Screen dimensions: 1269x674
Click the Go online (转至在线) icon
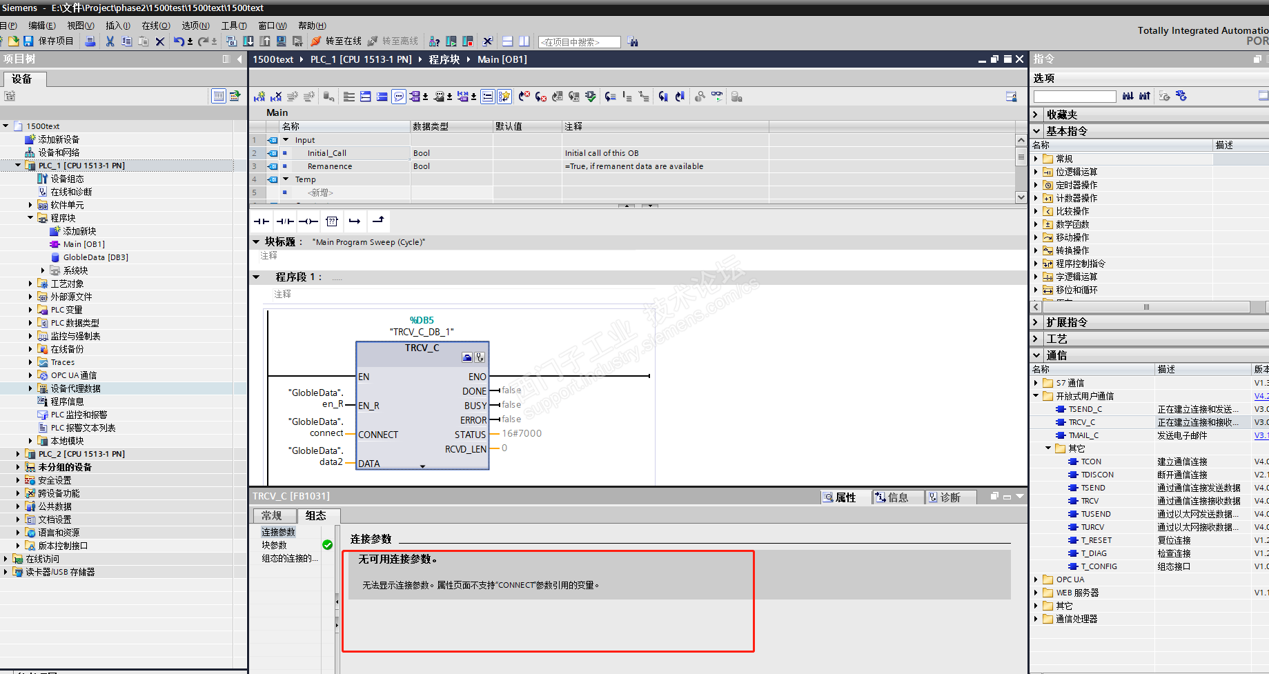(316, 41)
